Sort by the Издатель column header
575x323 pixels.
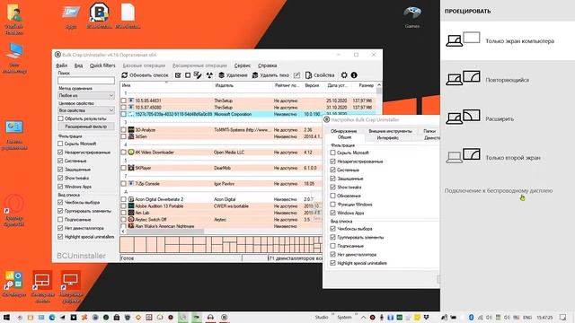243,85
